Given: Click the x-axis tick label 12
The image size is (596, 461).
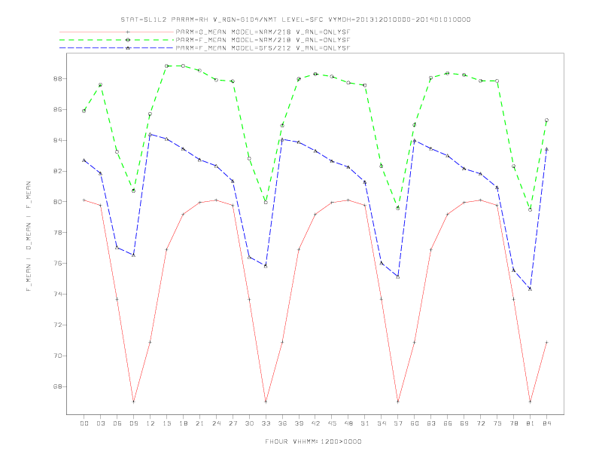Looking at the screenshot, I should pos(151,423).
